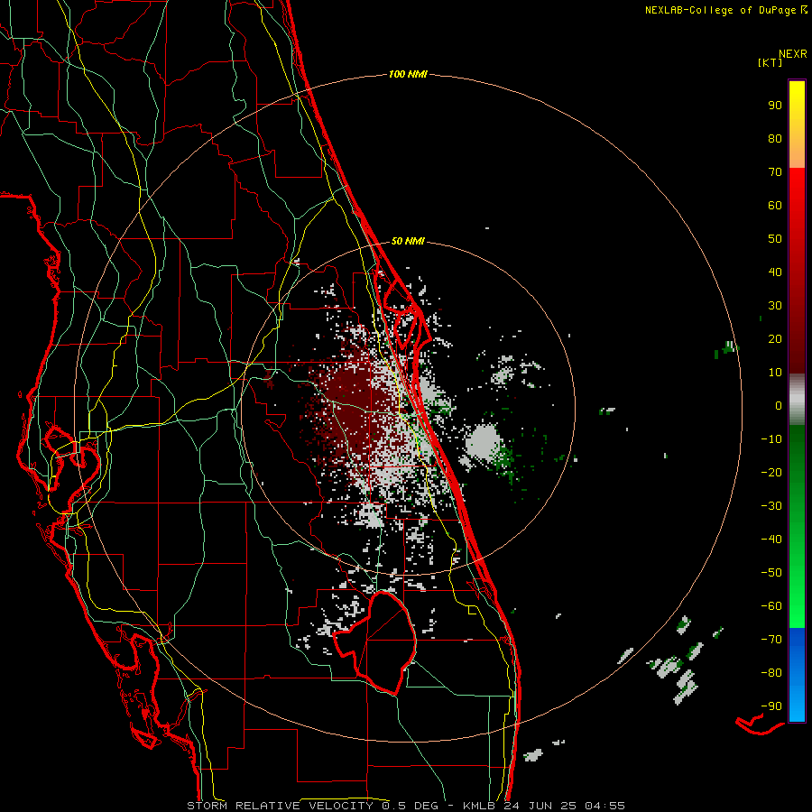Click the '90' value on velocity scale
The width and height of the screenshot is (812, 812).
(x=775, y=106)
